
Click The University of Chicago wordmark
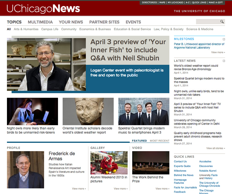[200, 11]
